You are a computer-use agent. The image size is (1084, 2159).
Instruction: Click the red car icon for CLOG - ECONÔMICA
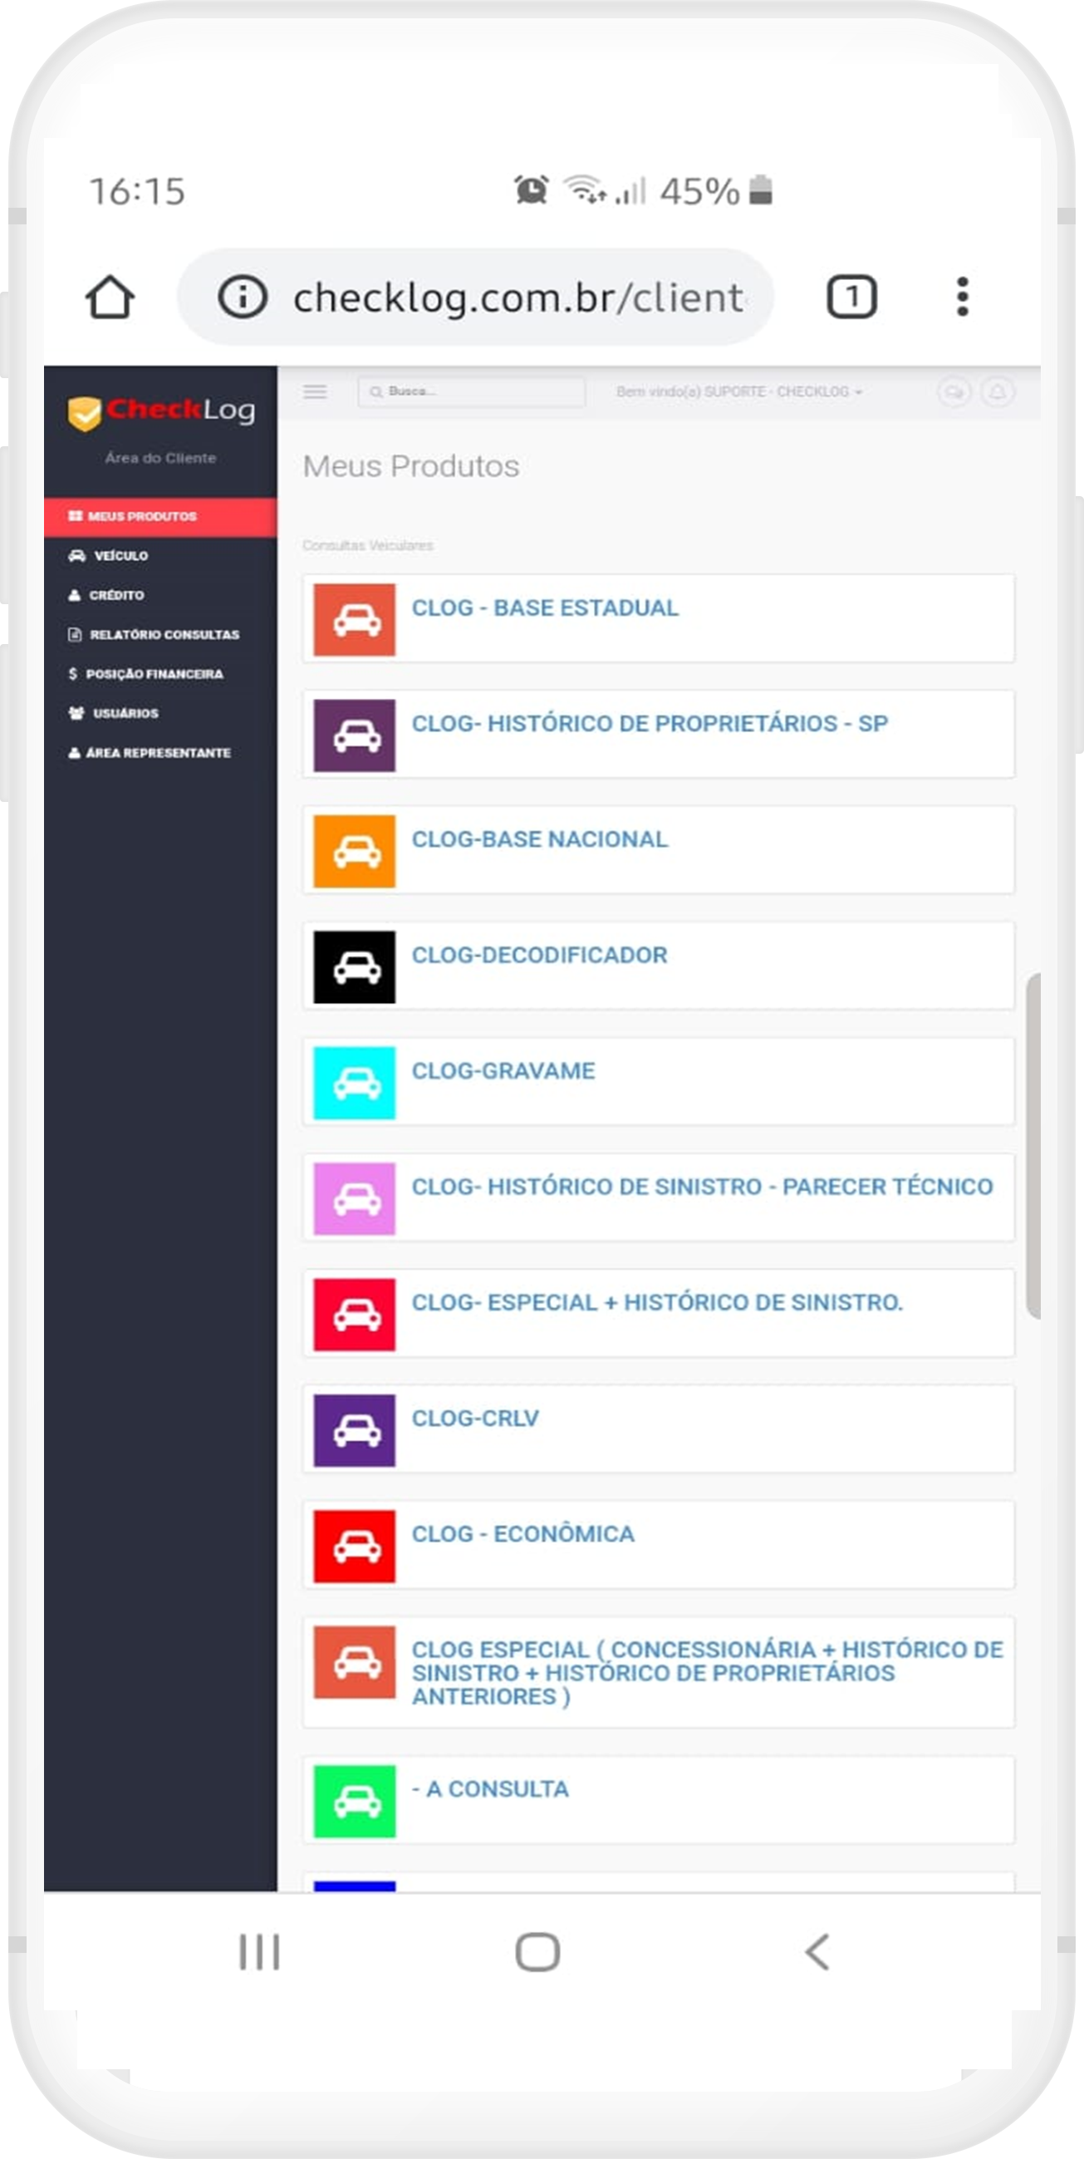coord(355,1546)
